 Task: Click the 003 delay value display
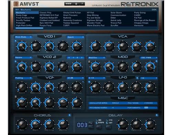tap(82, 125)
